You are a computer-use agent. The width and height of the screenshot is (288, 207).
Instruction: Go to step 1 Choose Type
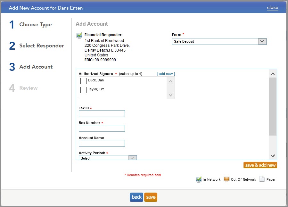pyautogui.click(x=35, y=24)
